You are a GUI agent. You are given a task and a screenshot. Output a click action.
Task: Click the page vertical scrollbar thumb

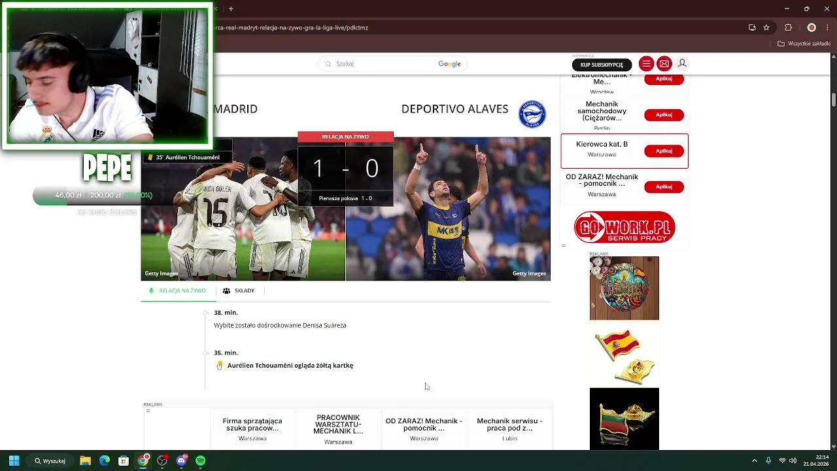pyautogui.click(x=833, y=99)
